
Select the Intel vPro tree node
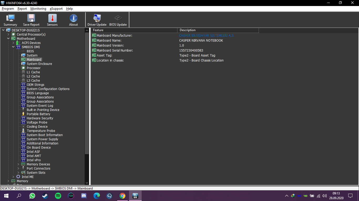point(34,160)
